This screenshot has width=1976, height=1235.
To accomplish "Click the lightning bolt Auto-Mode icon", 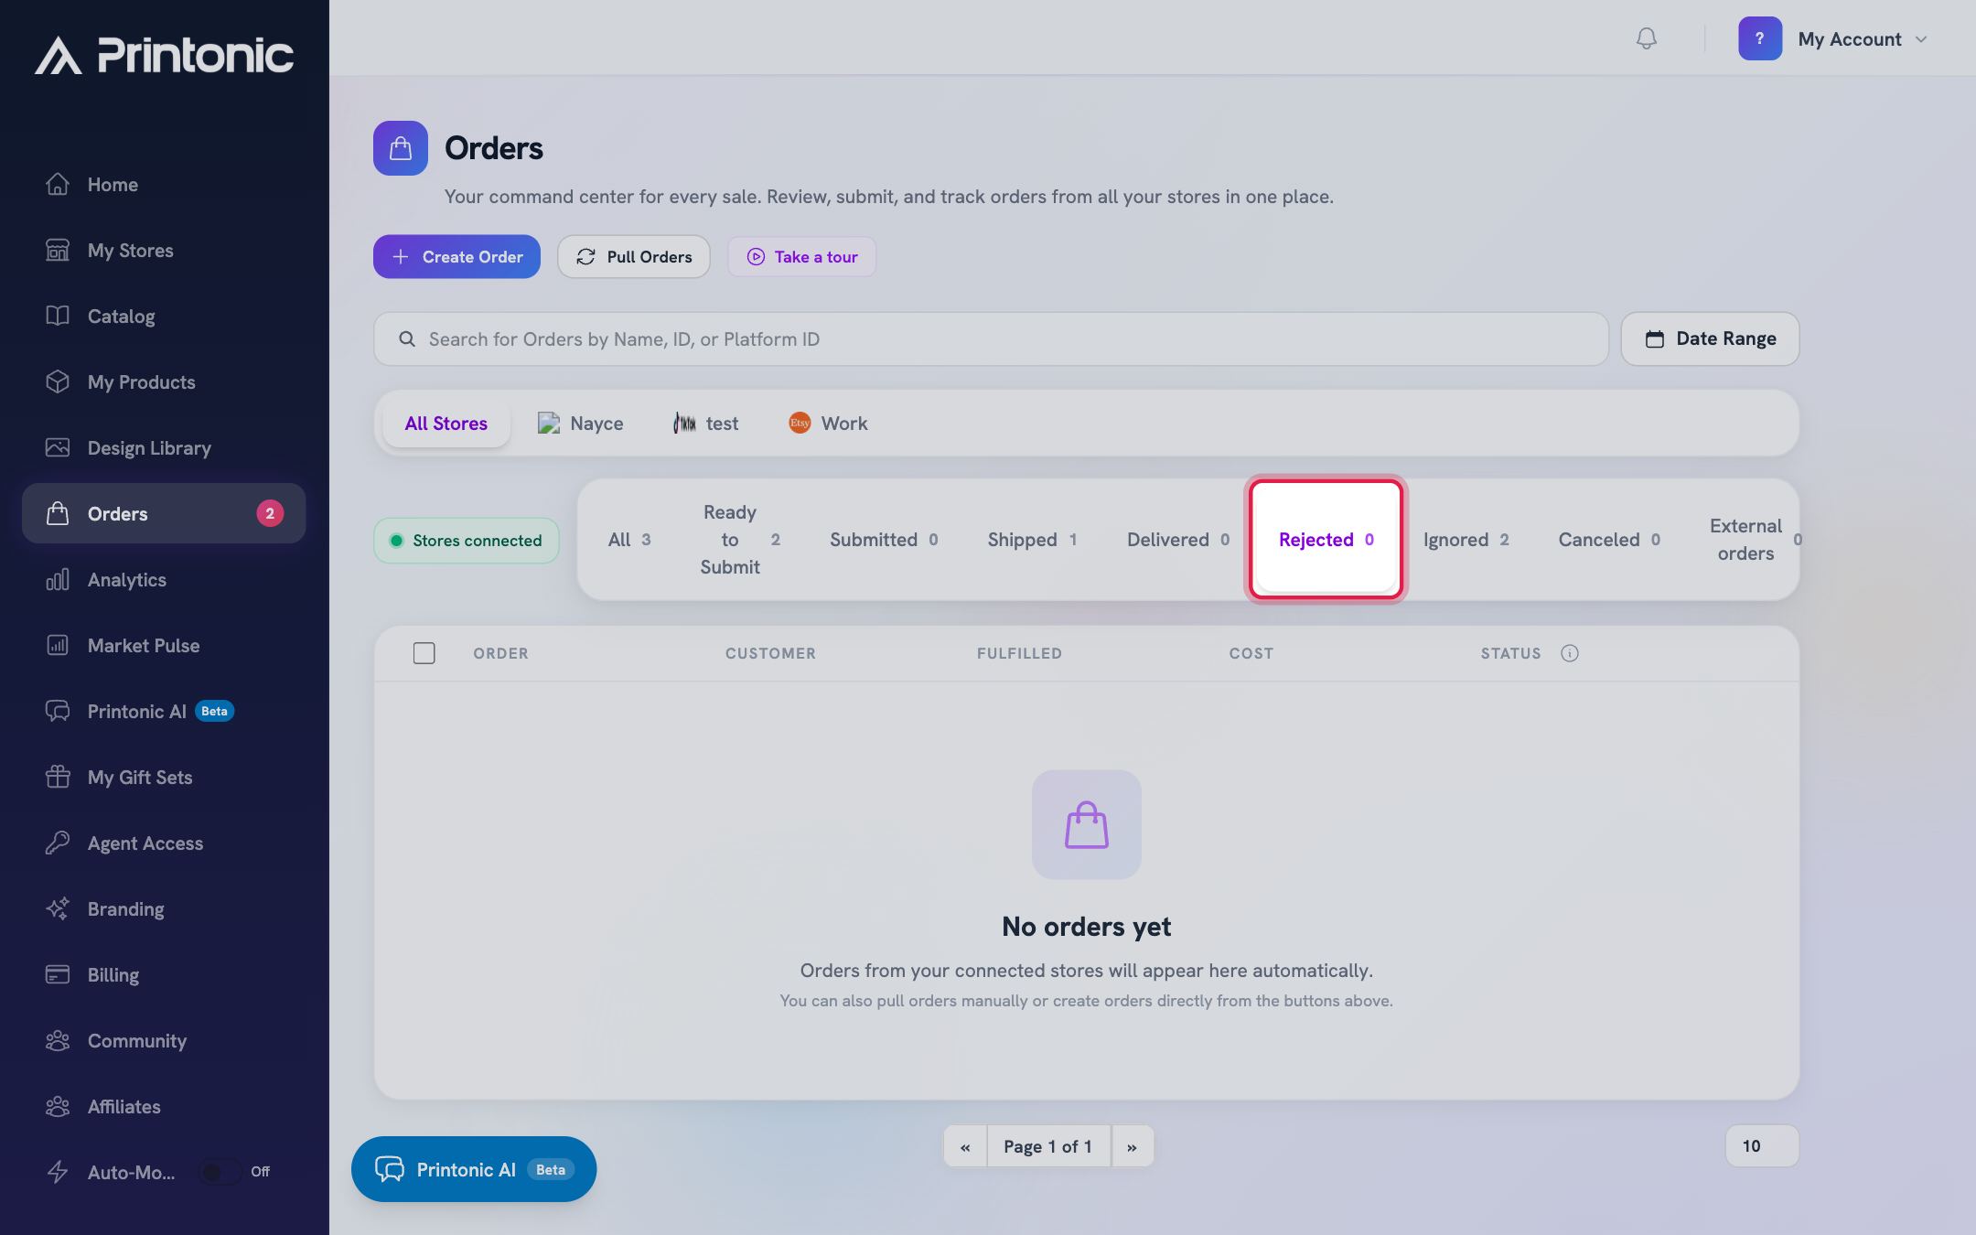I will (x=58, y=1172).
